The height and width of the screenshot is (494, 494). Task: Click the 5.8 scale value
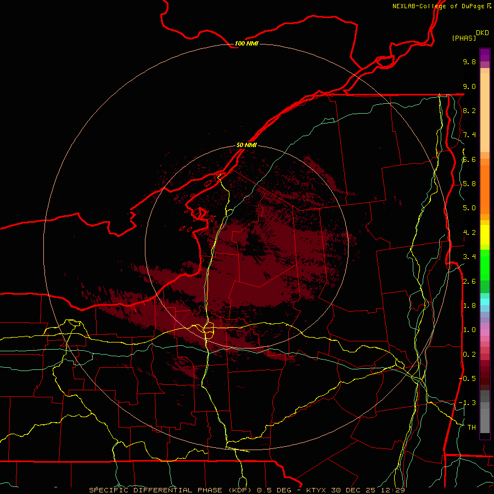click(469, 183)
